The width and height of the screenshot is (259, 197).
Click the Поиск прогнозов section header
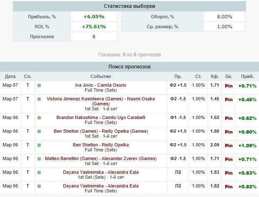tap(129, 66)
